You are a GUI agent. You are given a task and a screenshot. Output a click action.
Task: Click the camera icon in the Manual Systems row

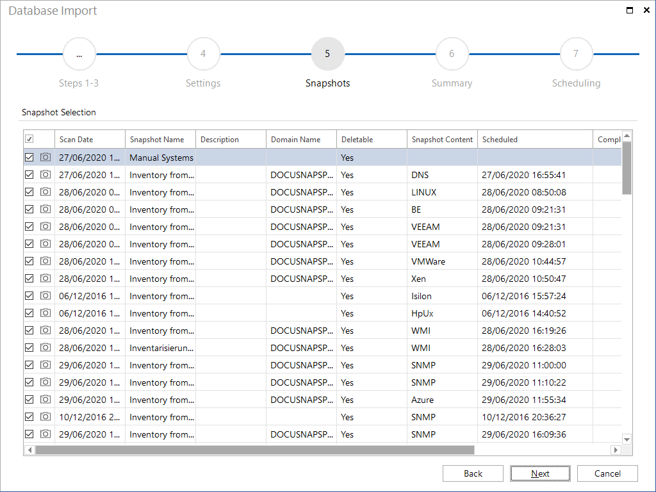point(45,158)
